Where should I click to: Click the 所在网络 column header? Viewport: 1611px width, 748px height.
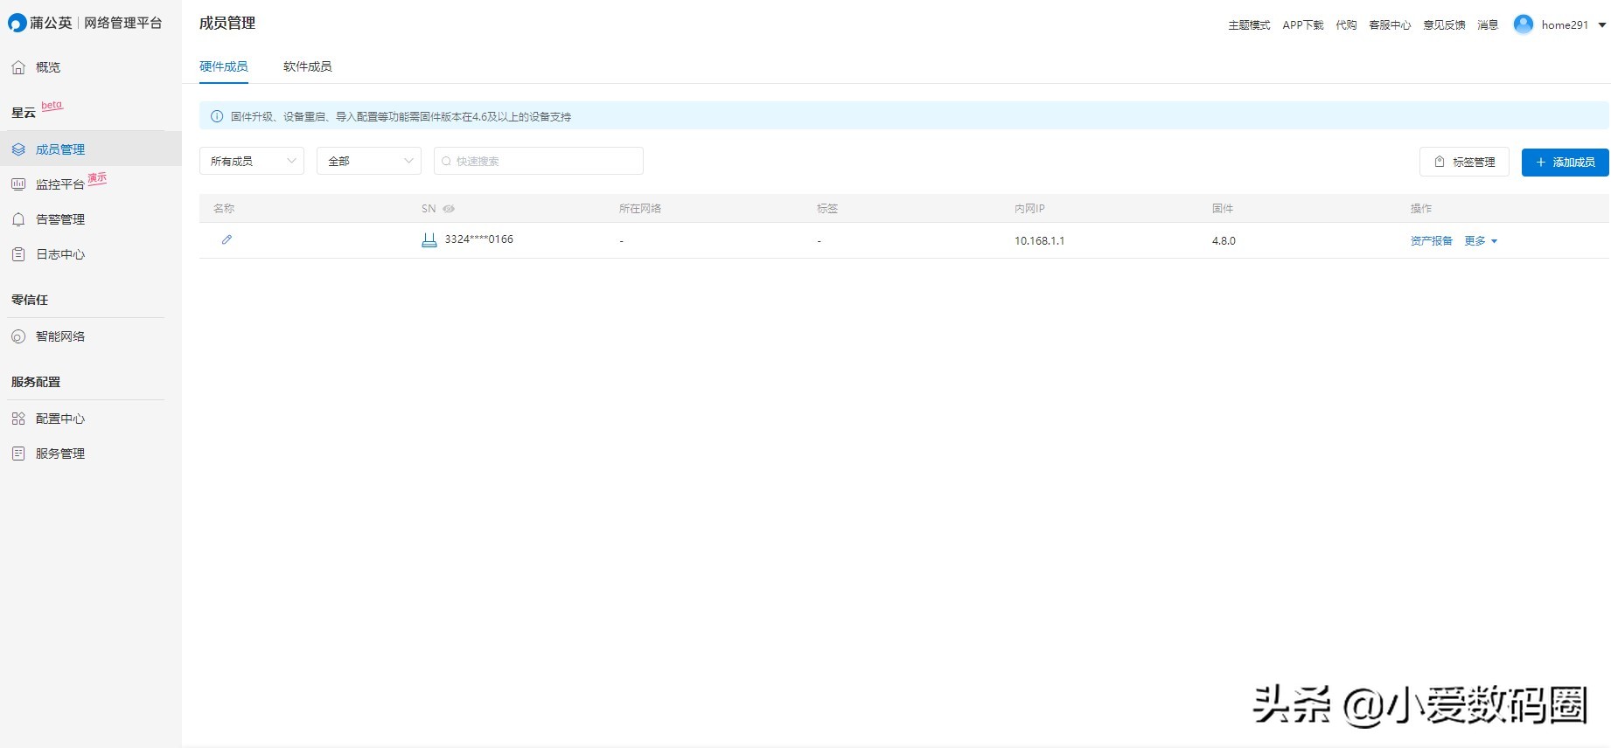coord(640,209)
